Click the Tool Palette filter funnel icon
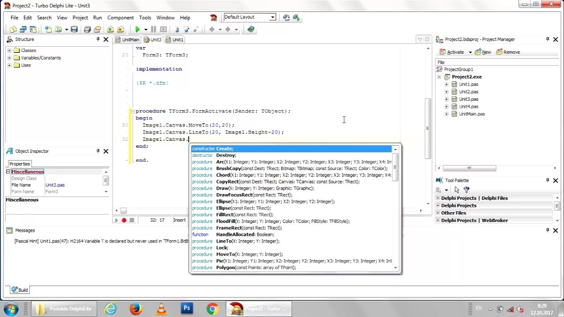The width and height of the screenshot is (564, 317). (467, 190)
